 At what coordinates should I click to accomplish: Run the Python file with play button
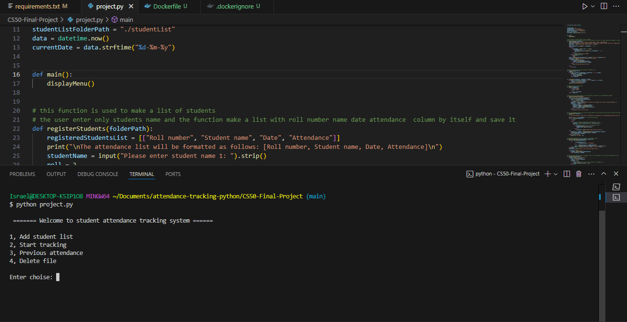pos(585,6)
